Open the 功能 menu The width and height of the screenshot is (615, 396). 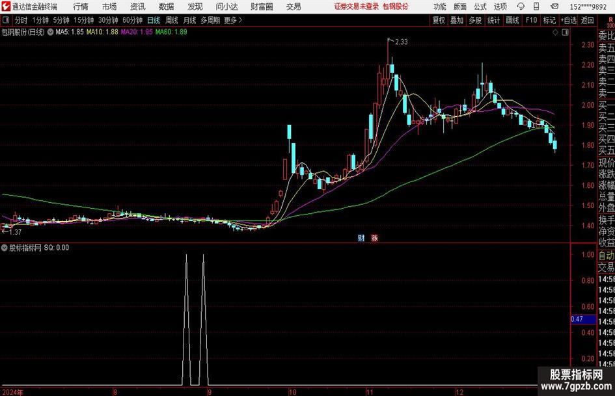click(440, 7)
